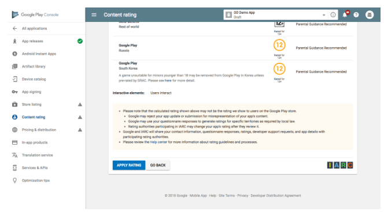384x212 pixels.
Task: Click the warning triangle beside Content rating
Action: point(80,118)
